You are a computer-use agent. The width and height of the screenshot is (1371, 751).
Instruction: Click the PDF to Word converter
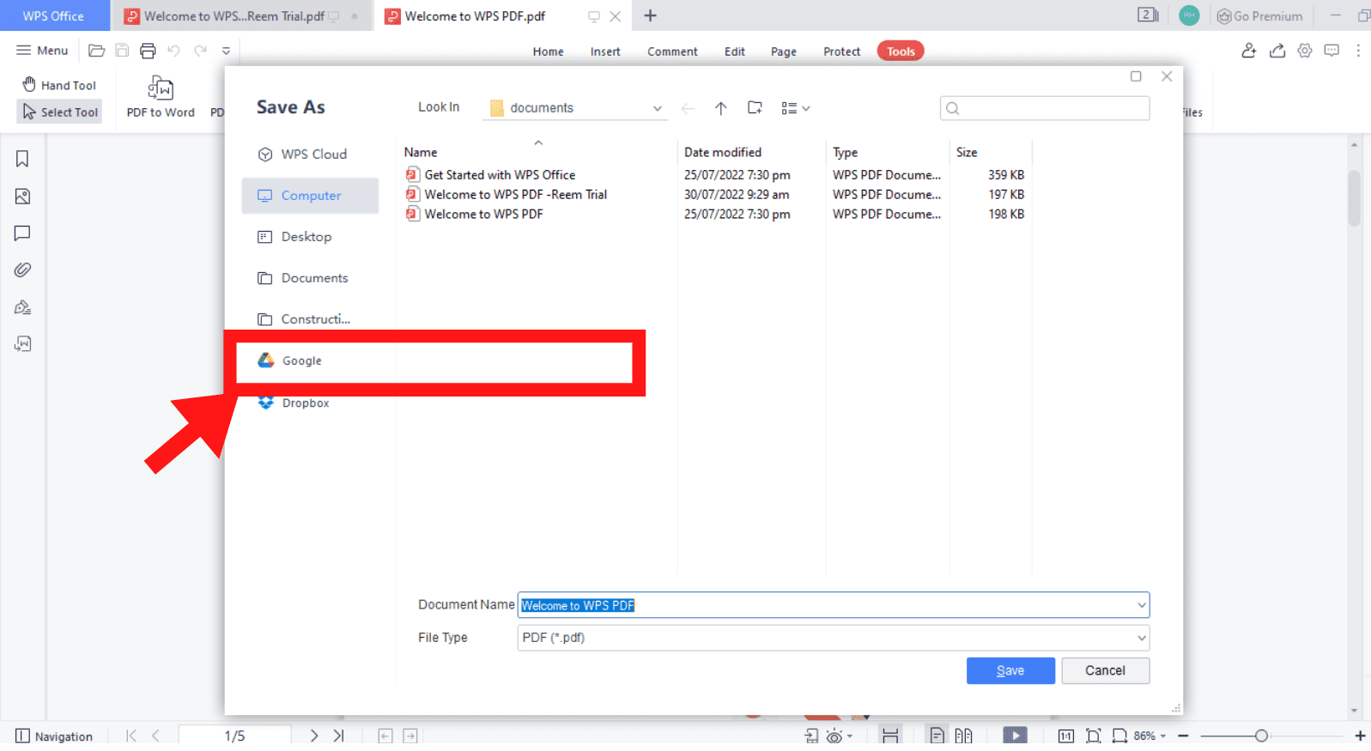161,97
